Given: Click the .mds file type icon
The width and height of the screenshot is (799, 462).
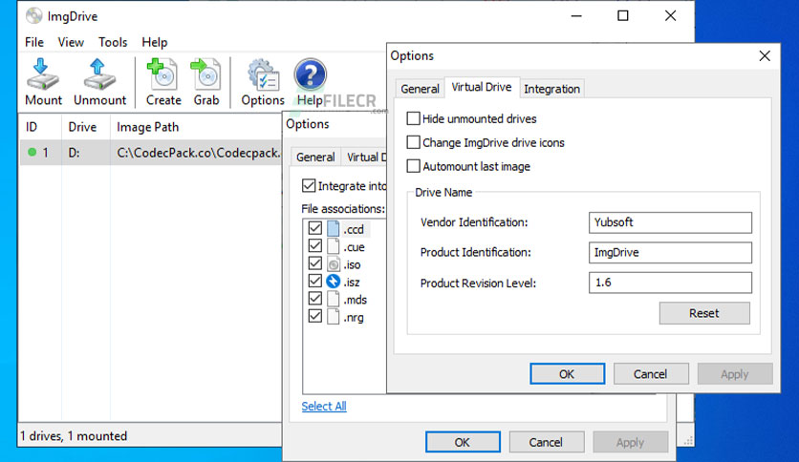Looking at the screenshot, I should [x=333, y=299].
